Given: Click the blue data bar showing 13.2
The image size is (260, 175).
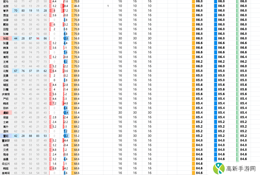Looking at the screenshot, I should pyautogui.click(x=66, y=136).
